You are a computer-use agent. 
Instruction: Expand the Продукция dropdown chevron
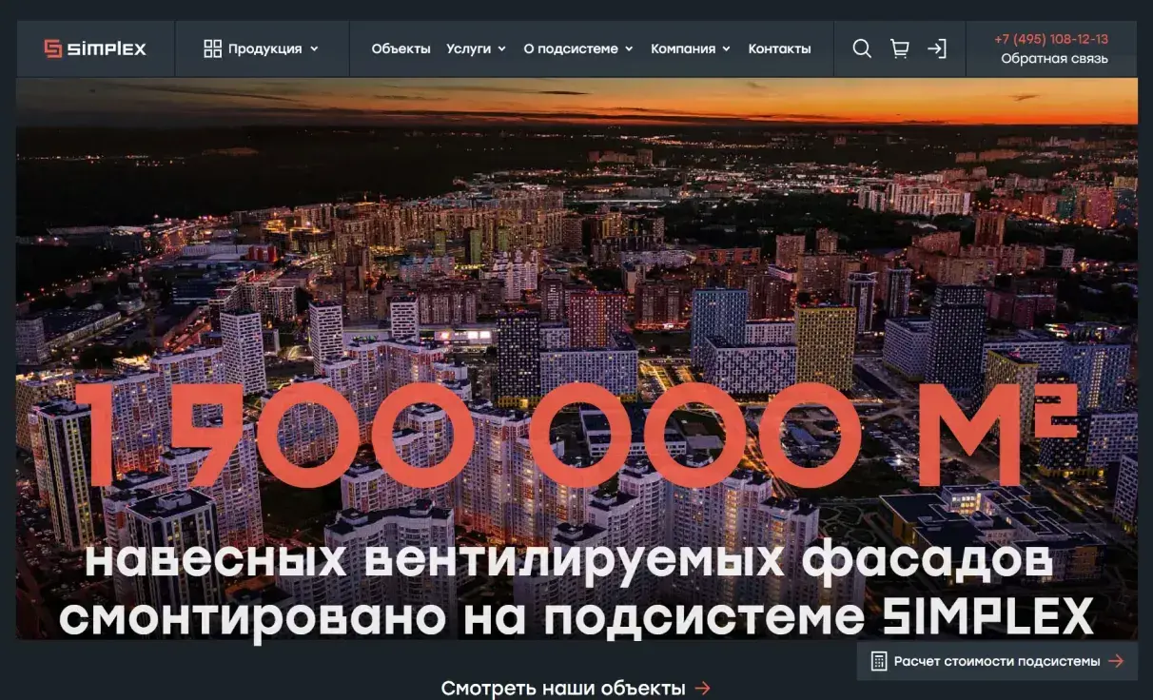pyautogui.click(x=314, y=49)
